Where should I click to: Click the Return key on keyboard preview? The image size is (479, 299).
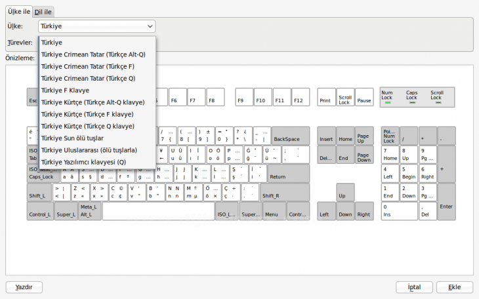point(288,174)
